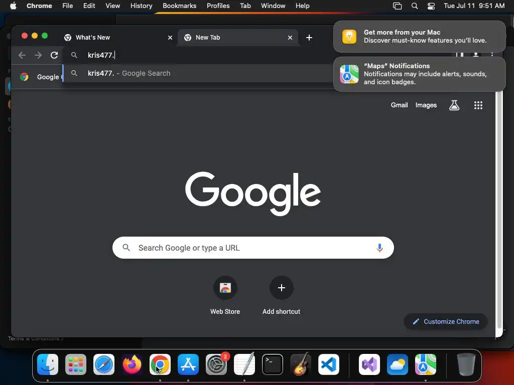Open Finder from the dock
514x385 pixels.
48,364
